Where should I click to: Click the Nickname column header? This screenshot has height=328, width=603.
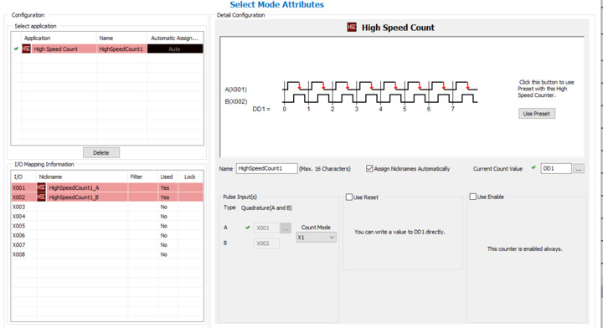82,177
